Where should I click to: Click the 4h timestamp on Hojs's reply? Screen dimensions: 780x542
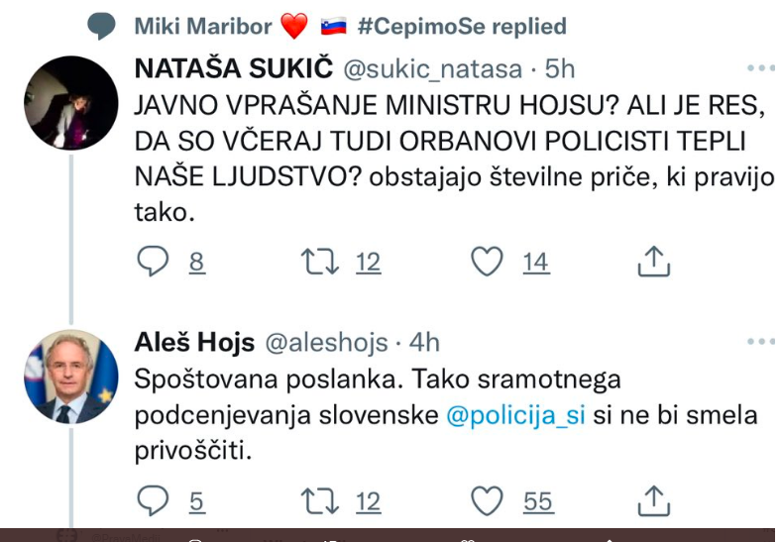coord(424,342)
